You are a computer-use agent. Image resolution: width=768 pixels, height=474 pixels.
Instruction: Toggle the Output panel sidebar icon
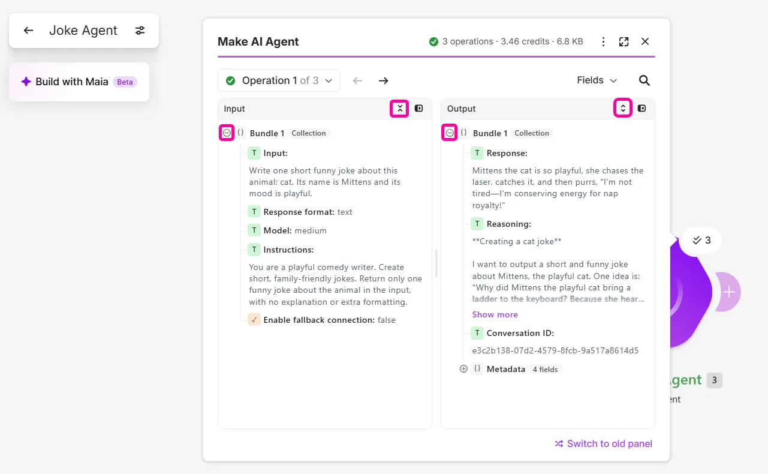(642, 109)
